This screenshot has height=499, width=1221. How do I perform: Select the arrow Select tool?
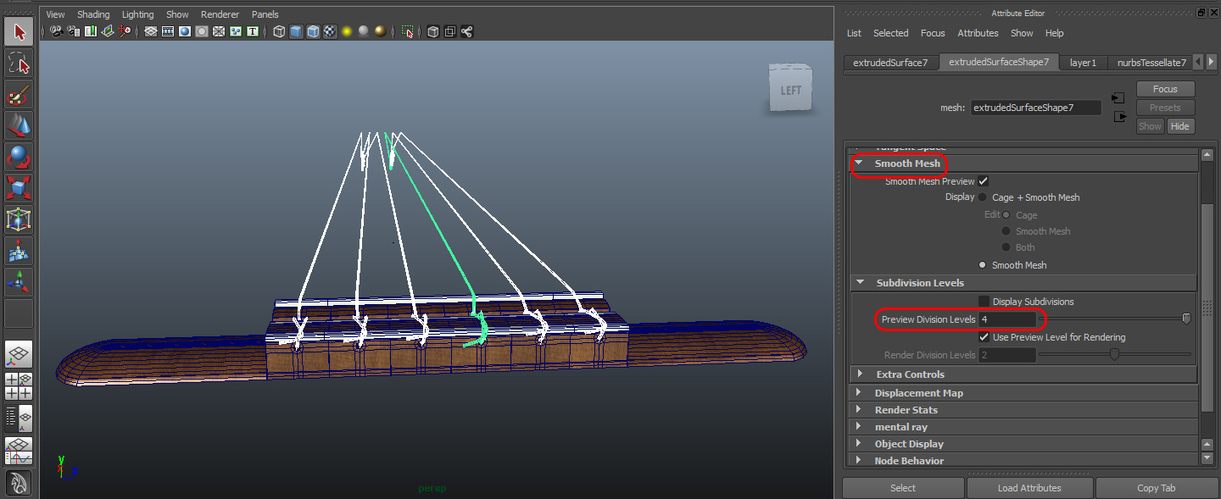(x=19, y=32)
